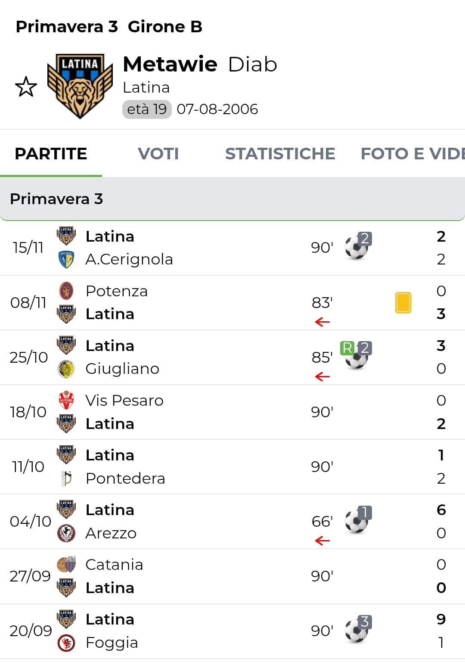Open the FOTO E VIDEO tab

pos(412,154)
